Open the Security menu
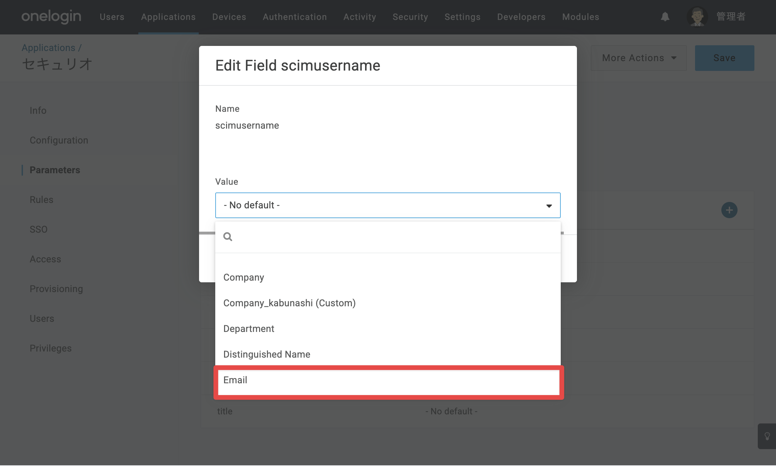Screen dimensions: 776x466 coord(410,17)
